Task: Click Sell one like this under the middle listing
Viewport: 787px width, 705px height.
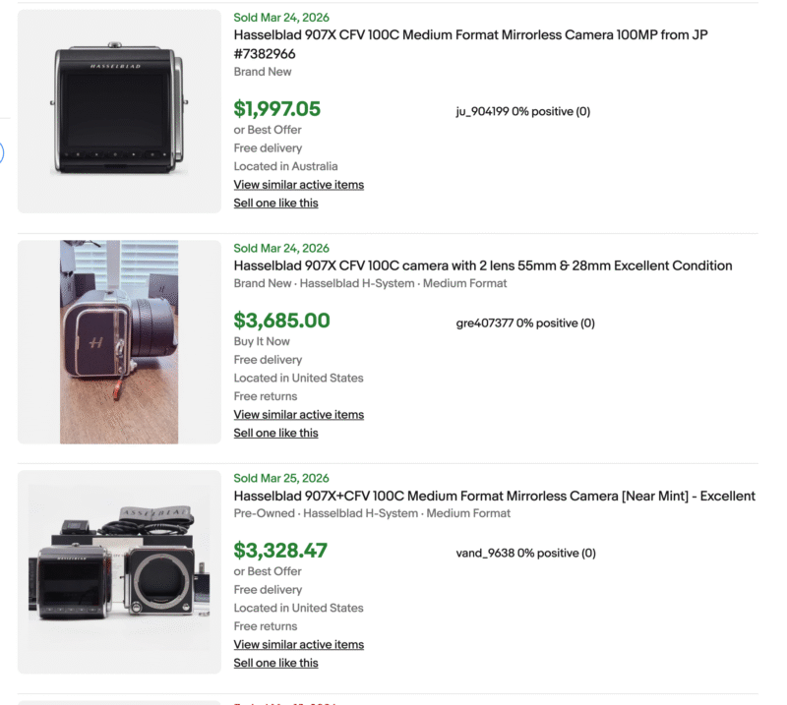Action: (x=275, y=433)
